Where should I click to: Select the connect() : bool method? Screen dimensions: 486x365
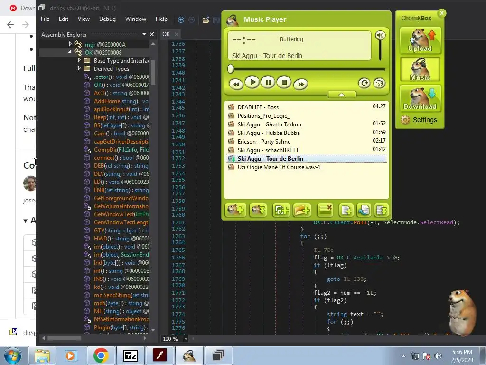(x=116, y=158)
